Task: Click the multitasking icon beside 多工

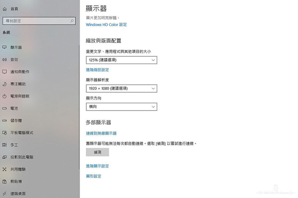Action: 5,145
